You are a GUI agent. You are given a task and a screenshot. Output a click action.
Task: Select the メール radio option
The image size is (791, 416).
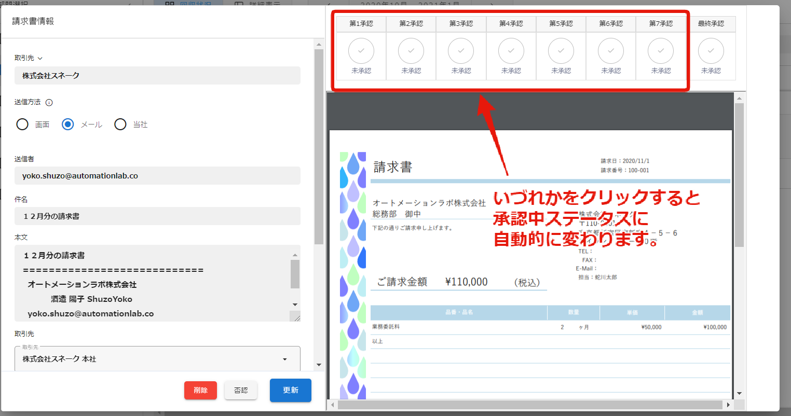tap(68, 124)
